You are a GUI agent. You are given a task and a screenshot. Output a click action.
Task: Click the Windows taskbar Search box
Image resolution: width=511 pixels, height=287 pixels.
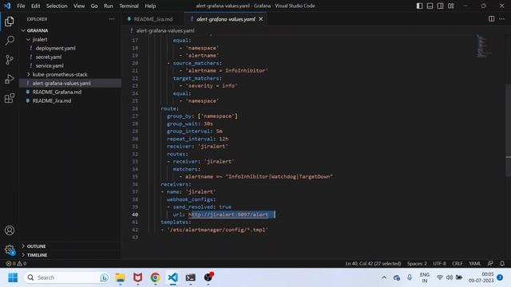click(x=67, y=277)
